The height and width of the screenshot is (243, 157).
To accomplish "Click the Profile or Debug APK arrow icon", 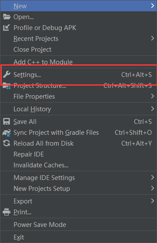I will [x=7, y=27].
